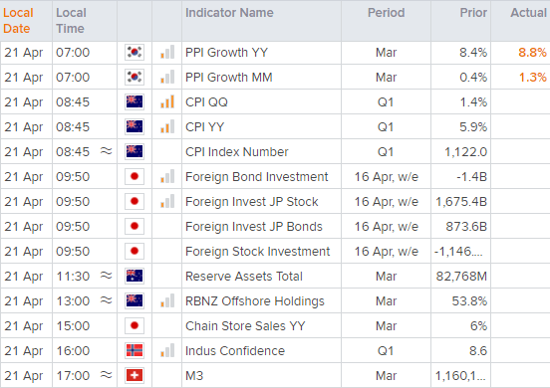
Task: Click approximate-time symbol on CPI Index Number row
Action: point(106,151)
